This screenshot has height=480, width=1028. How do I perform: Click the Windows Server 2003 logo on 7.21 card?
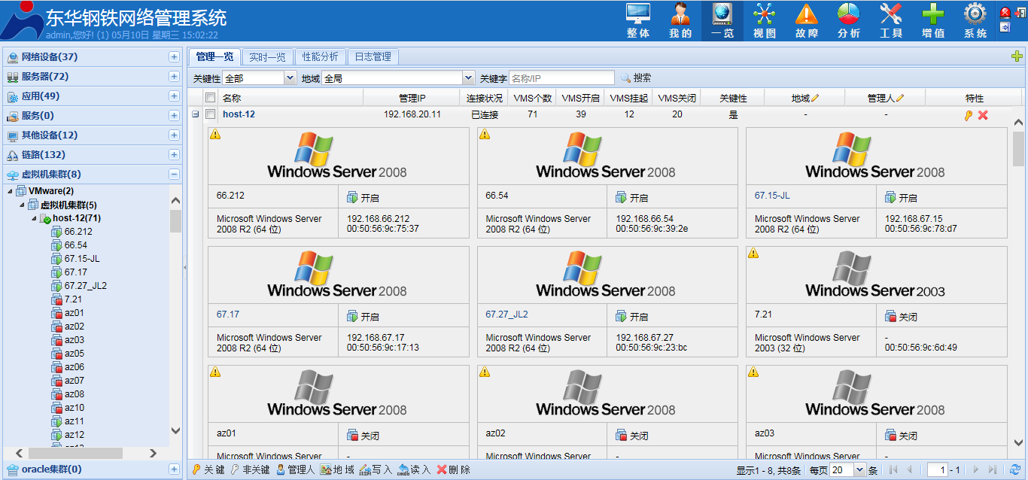click(875, 275)
